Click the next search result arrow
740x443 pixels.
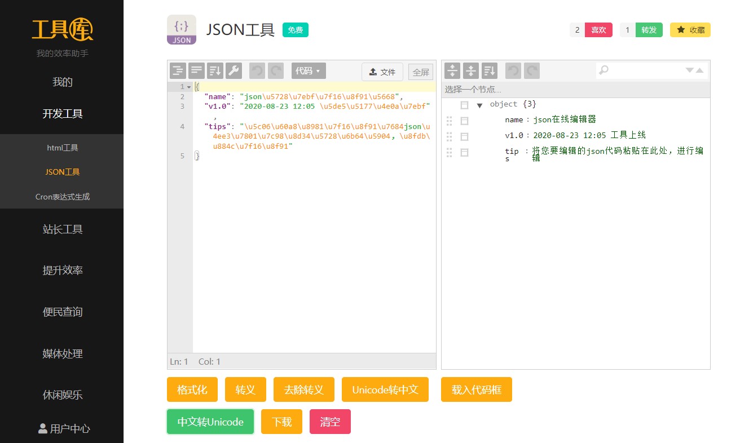click(x=689, y=70)
